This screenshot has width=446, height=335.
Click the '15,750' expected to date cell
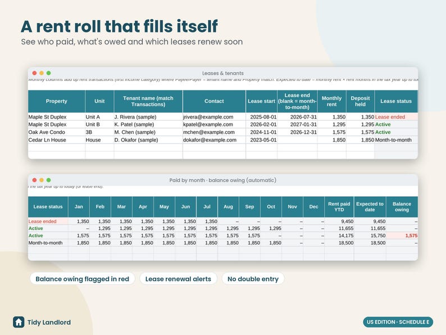point(370,236)
